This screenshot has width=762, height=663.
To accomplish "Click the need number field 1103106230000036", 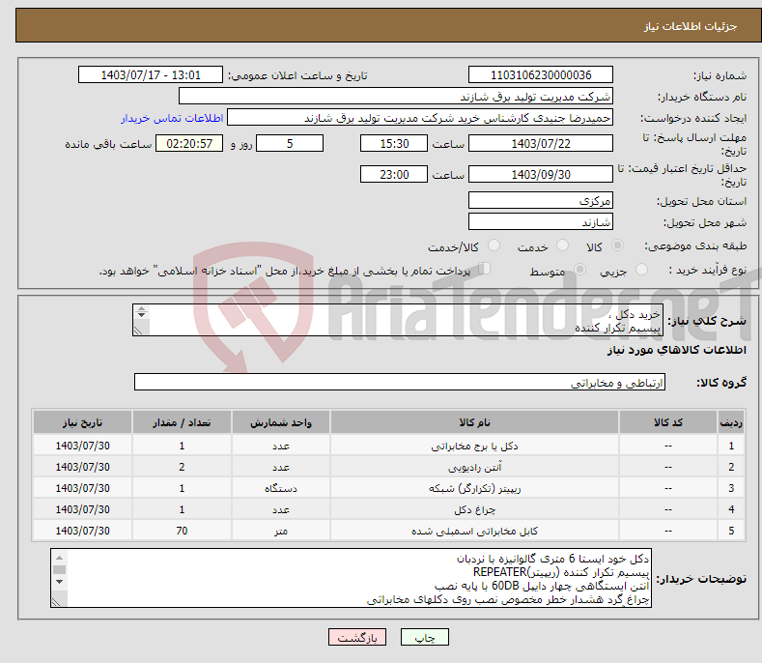I will pos(541,75).
